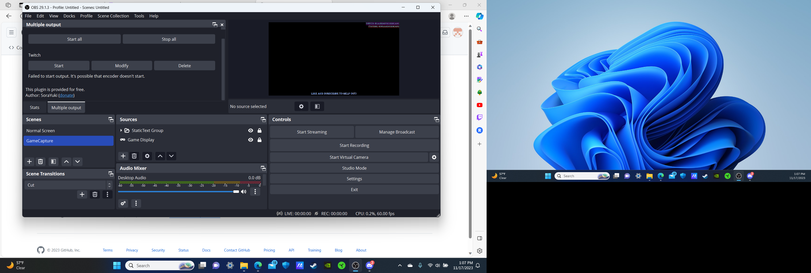Viewport: 811px width, 273px height.
Task: Mute Desktop Audio with the speaker icon
Action: pyautogui.click(x=243, y=192)
